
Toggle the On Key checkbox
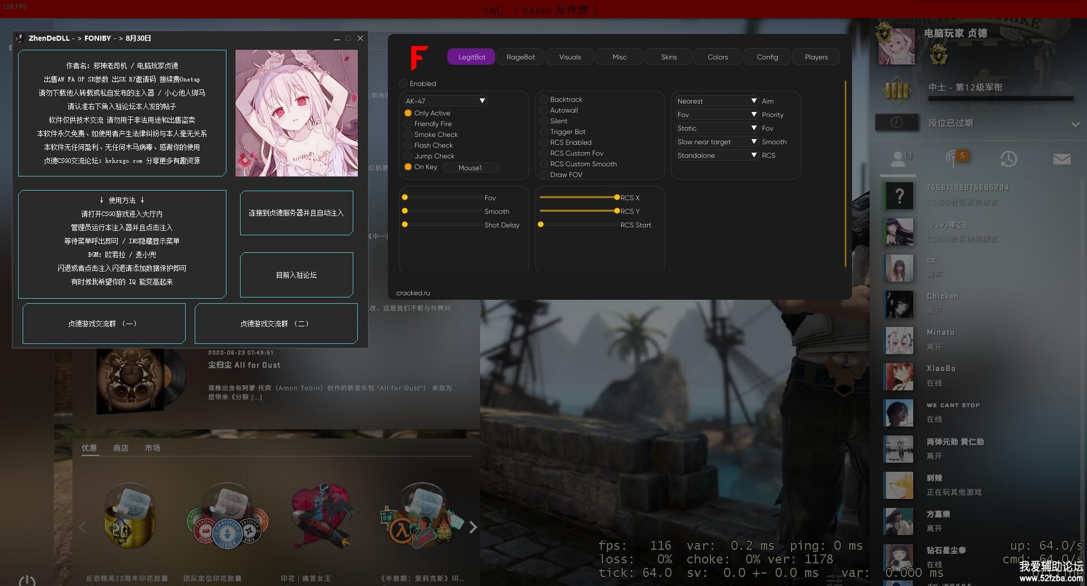click(408, 167)
